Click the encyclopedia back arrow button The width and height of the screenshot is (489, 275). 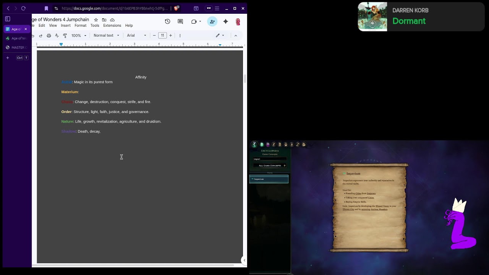tap(254, 144)
